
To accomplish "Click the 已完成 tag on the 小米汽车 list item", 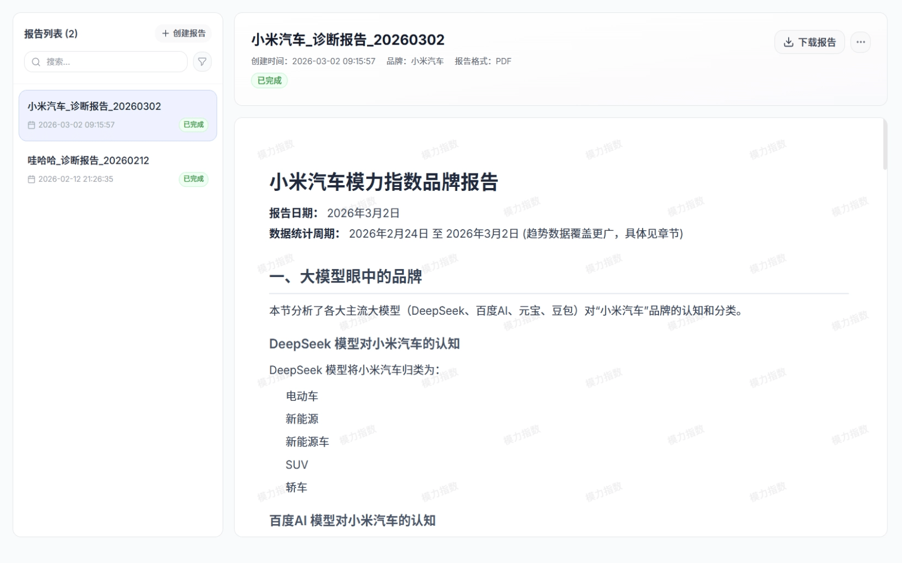I will click(193, 125).
